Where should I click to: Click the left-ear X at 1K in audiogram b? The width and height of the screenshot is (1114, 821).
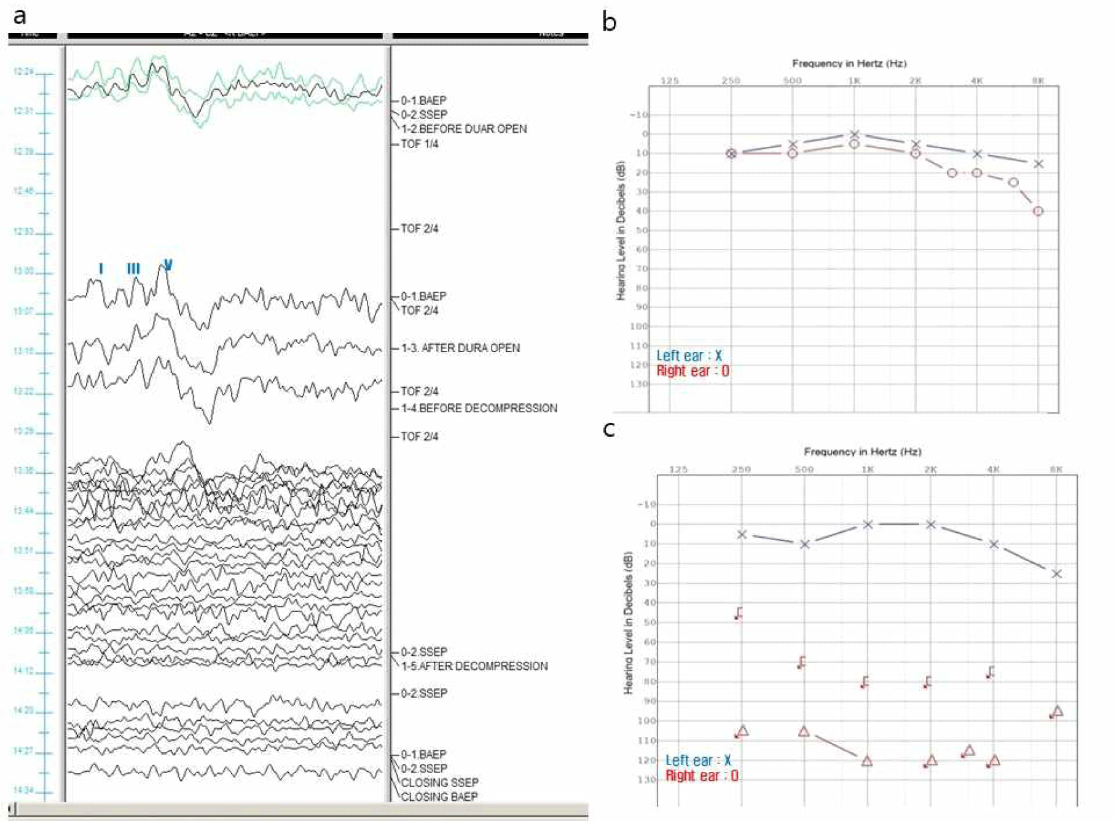coord(854,134)
